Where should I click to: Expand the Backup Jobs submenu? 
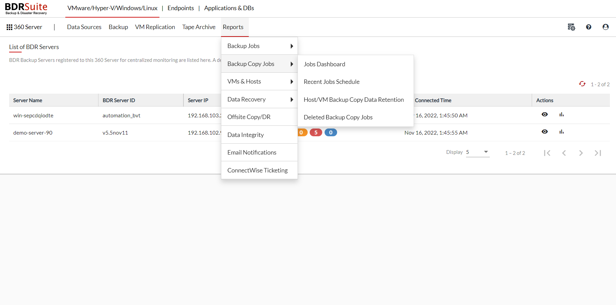(259, 46)
